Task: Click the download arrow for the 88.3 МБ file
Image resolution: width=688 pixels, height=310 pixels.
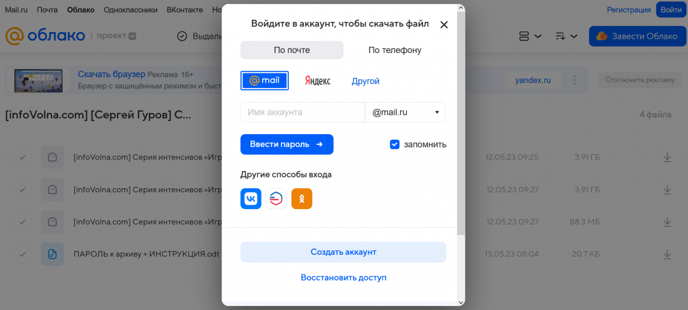Action: pyautogui.click(x=667, y=222)
